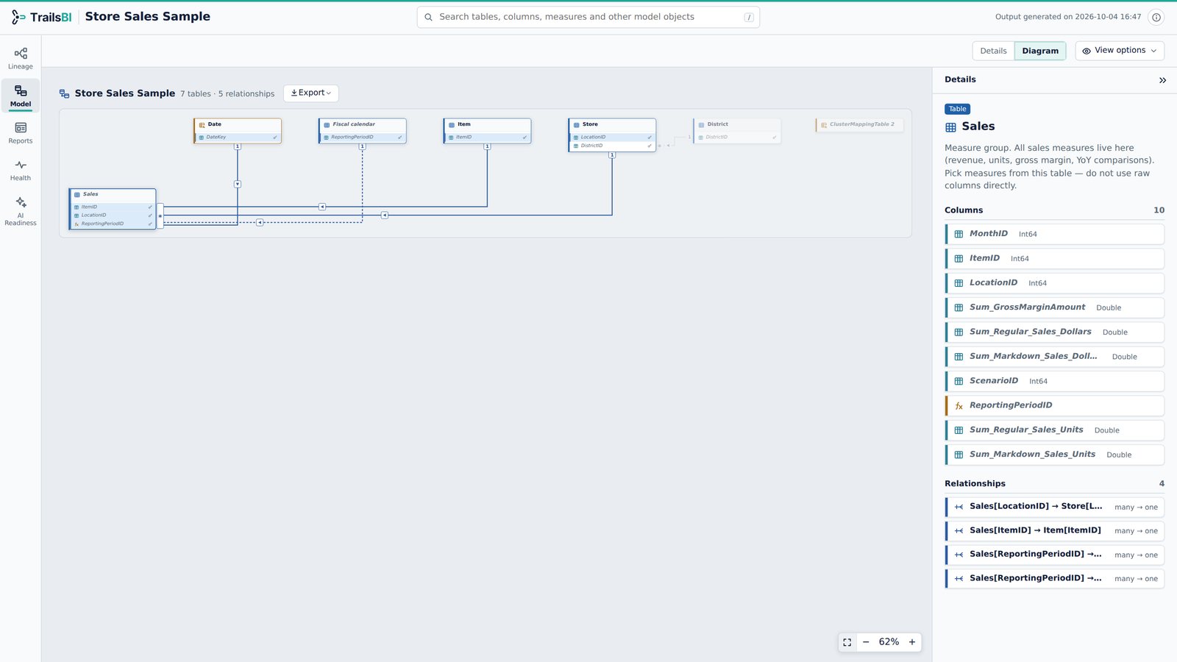Image resolution: width=1177 pixels, height=662 pixels.
Task: Select the Fiscal calendar table node
Action: [363, 131]
